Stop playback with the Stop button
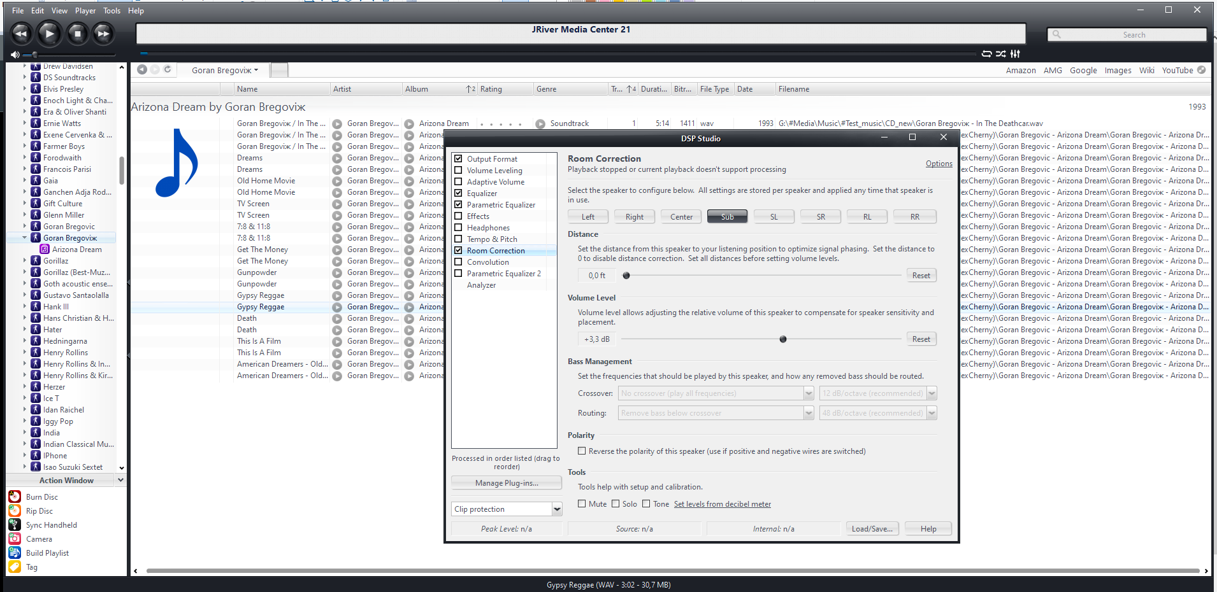This screenshot has height=592, width=1217. tap(78, 34)
